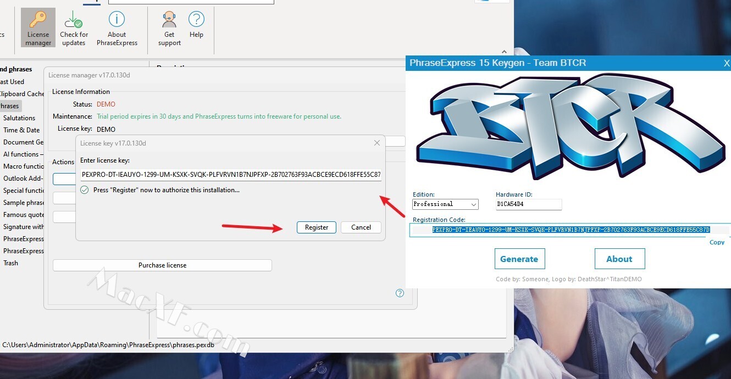Open the License manager toolbar icon

tap(38, 27)
